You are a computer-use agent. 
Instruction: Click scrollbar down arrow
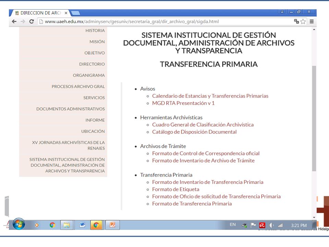pyautogui.click(x=314, y=217)
